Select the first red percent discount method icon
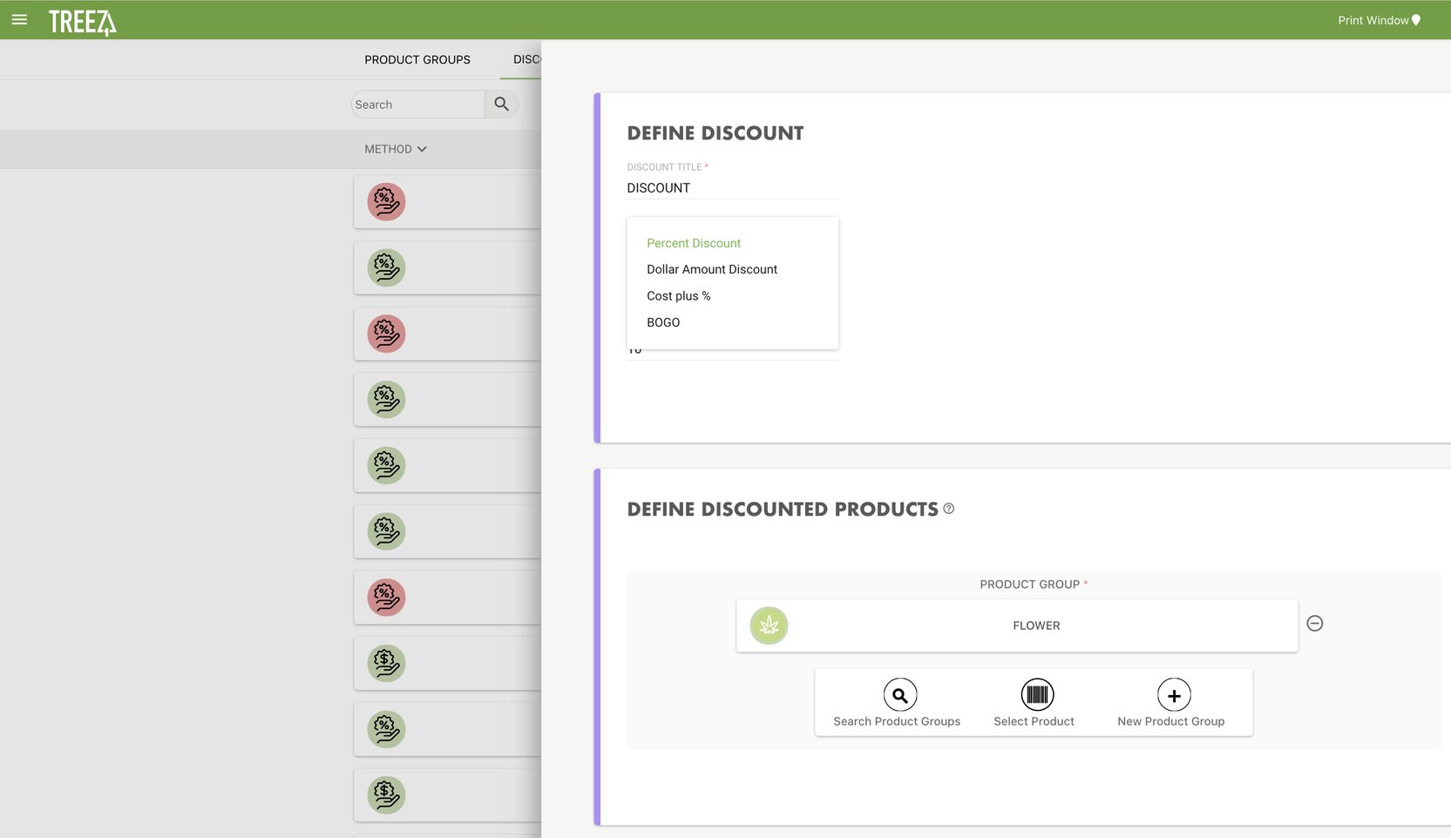Screen dimensions: 1451x838 click(385, 201)
